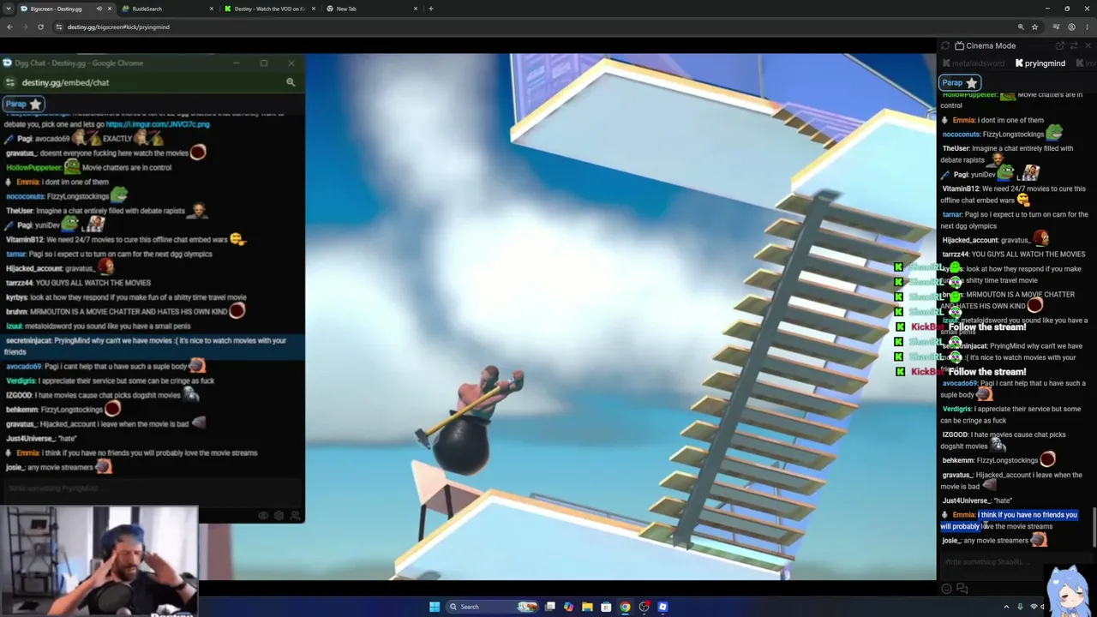Open the Roblox taskbar icon

pos(662,607)
